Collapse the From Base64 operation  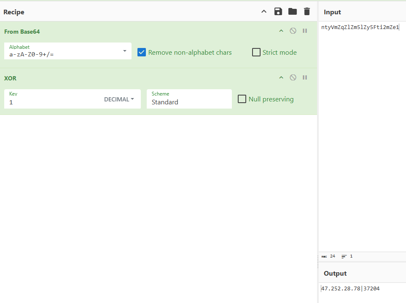[x=281, y=31]
